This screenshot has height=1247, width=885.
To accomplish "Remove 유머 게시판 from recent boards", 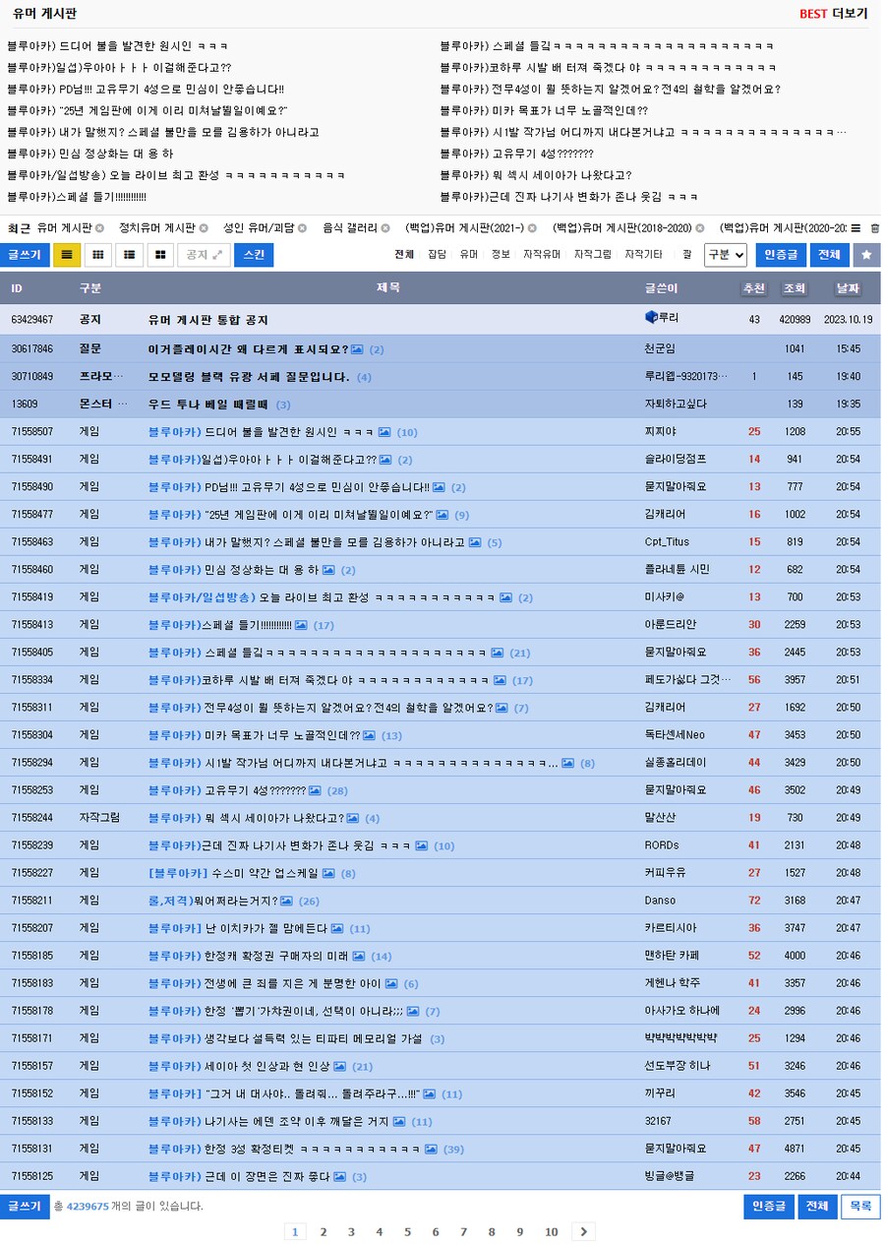I will (x=99, y=228).
